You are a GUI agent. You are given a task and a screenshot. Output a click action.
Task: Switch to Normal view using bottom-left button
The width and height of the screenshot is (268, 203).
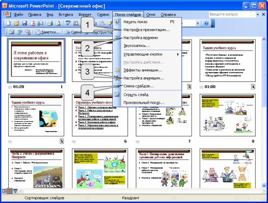[x=4, y=191]
